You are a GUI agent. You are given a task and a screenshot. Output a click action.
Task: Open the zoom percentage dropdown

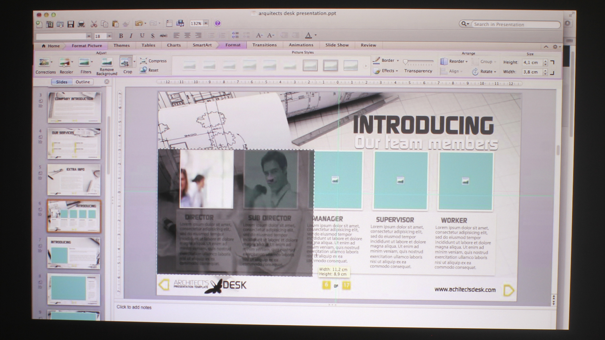click(x=206, y=23)
